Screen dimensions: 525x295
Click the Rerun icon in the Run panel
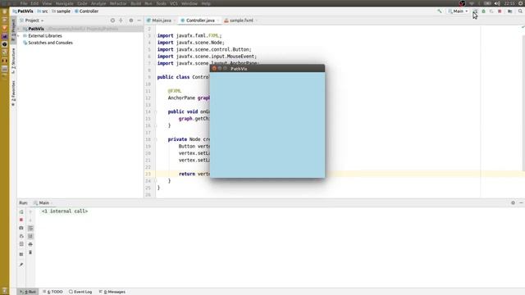pos(21,211)
